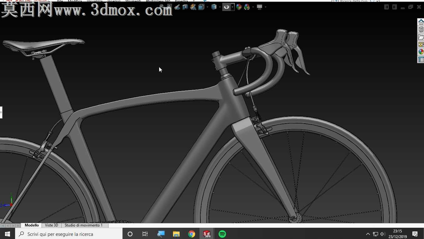The image size is (424, 239).
Task: Open File Explorer from the taskbar
Action: (176, 234)
